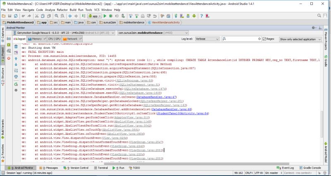
Task: Start debugging with the bug icon
Action: click(110, 16)
